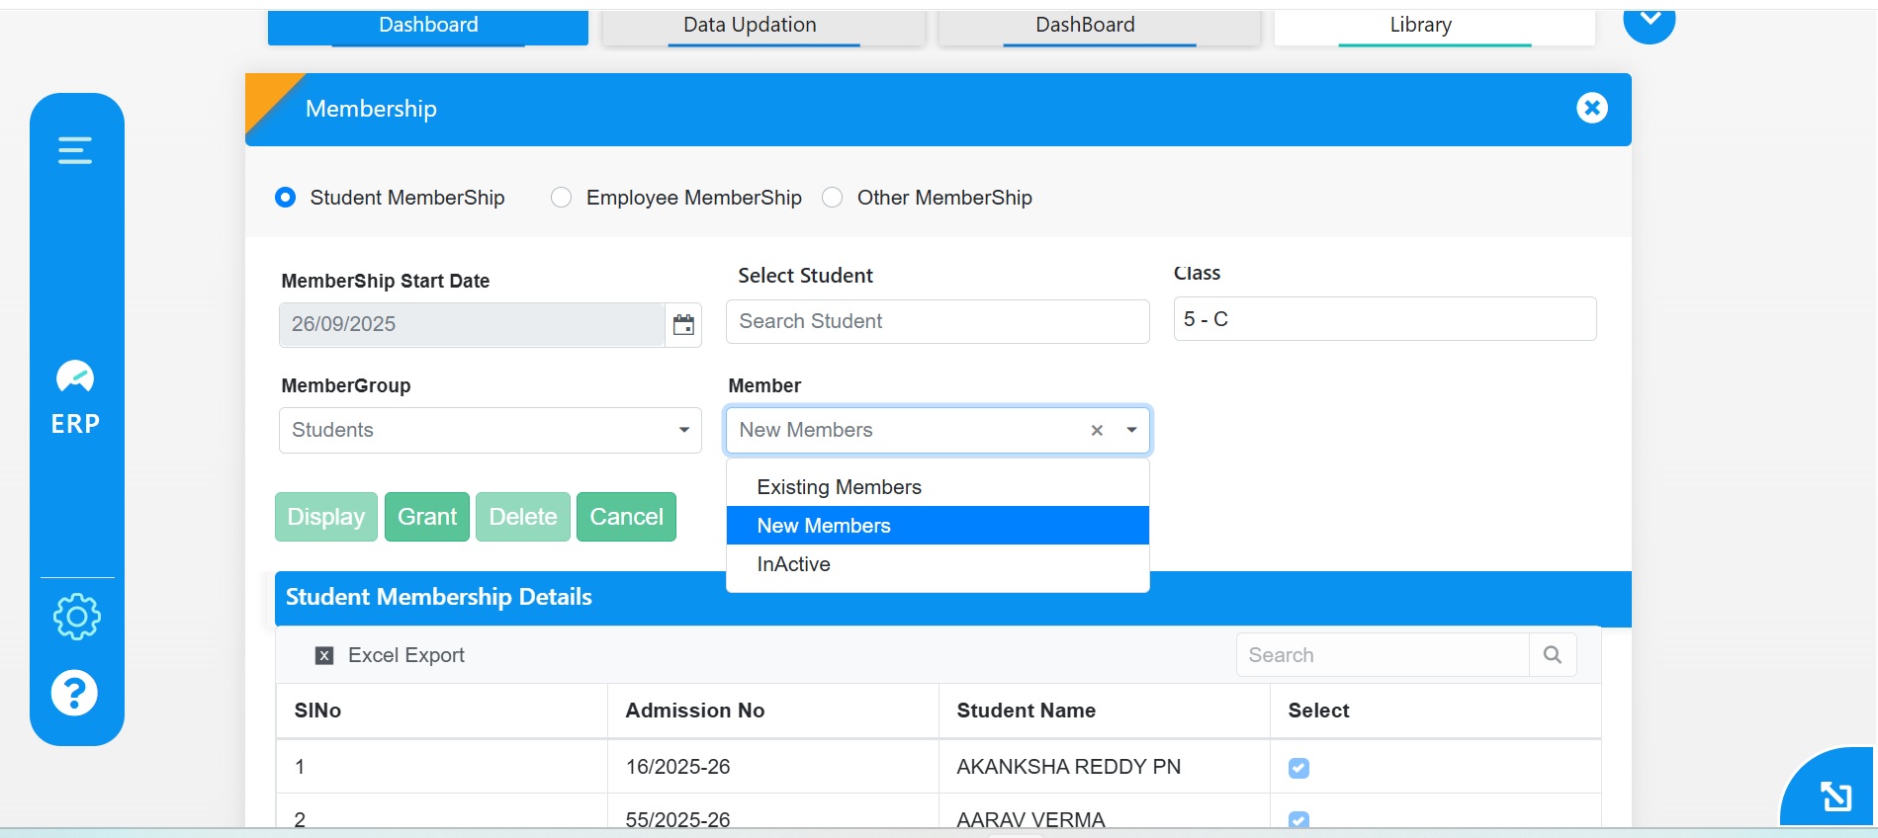Open settings gear in sidebar
This screenshot has width=1878, height=838.
(x=76, y=617)
